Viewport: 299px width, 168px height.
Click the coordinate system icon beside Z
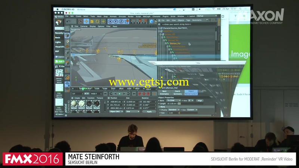[x=127, y=22]
